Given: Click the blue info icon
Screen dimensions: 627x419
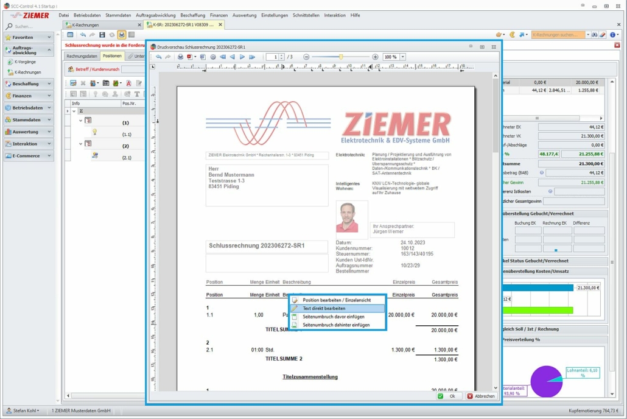Looking at the screenshot, I should (x=612, y=35).
